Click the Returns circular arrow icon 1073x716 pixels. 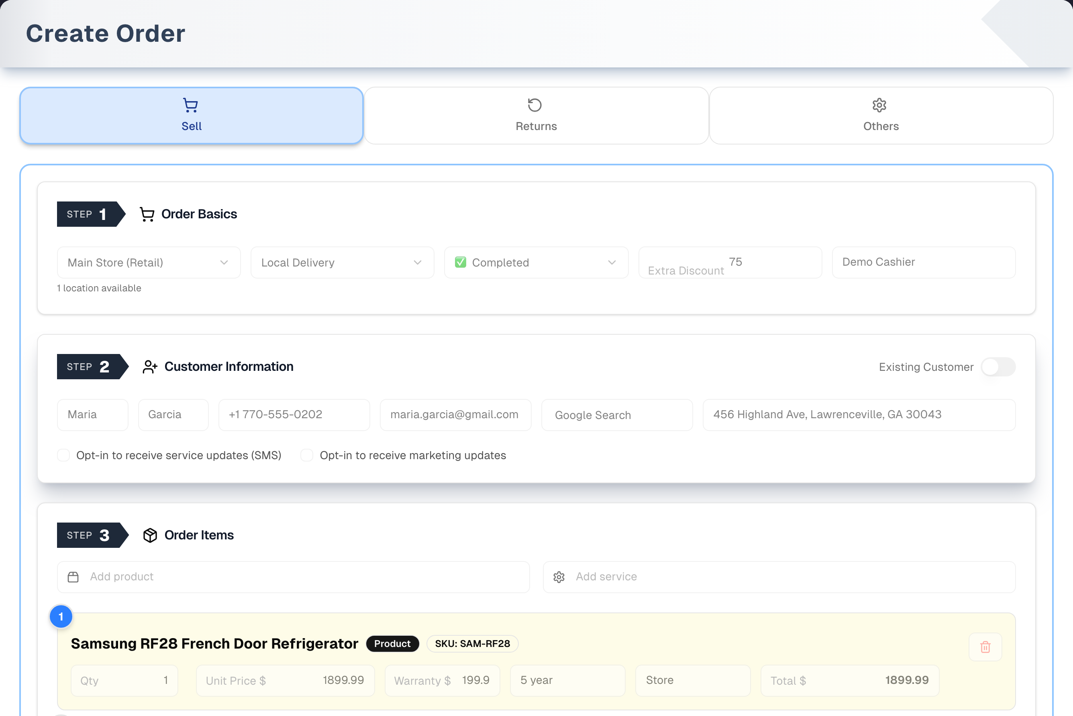[535, 106]
